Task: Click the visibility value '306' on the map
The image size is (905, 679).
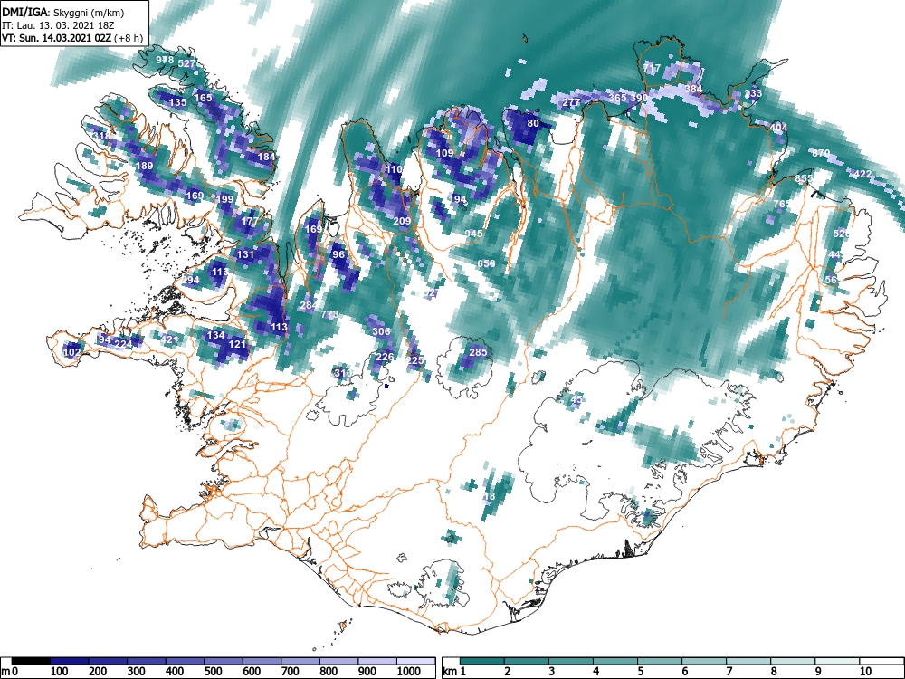Action: point(382,331)
